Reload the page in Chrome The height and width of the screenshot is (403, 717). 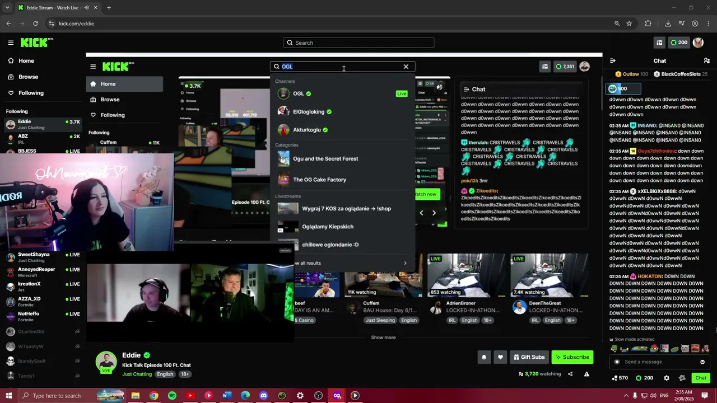pyautogui.click(x=35, y=24)
